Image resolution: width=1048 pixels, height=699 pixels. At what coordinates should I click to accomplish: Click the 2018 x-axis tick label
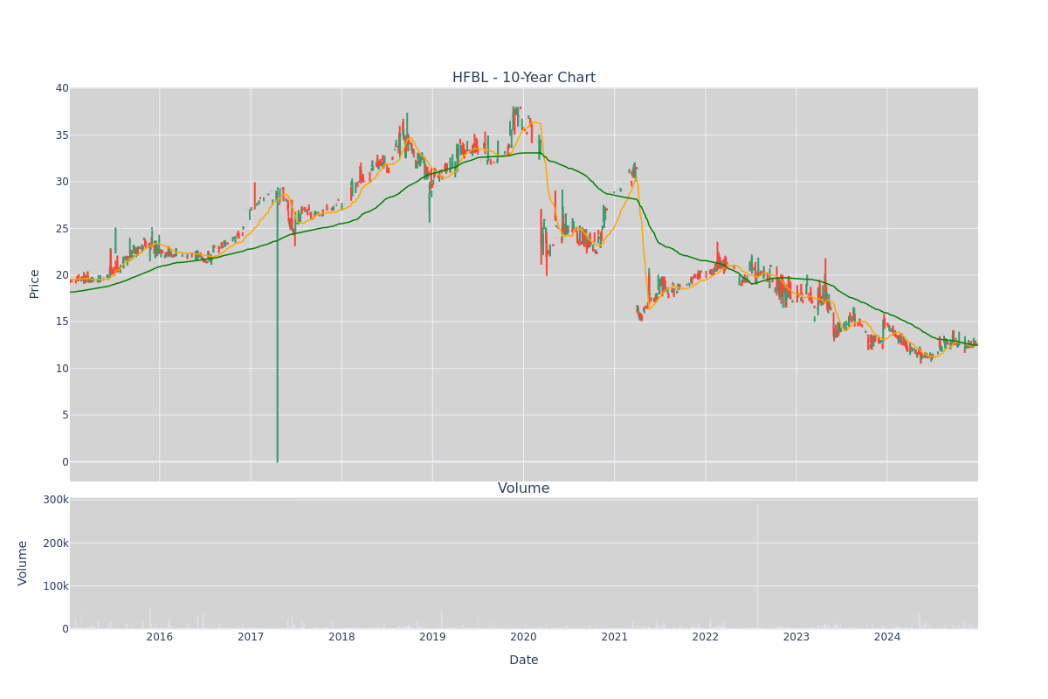(x=341, y=637)
